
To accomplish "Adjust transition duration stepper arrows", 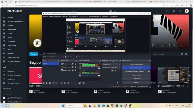I will (119, 67).
